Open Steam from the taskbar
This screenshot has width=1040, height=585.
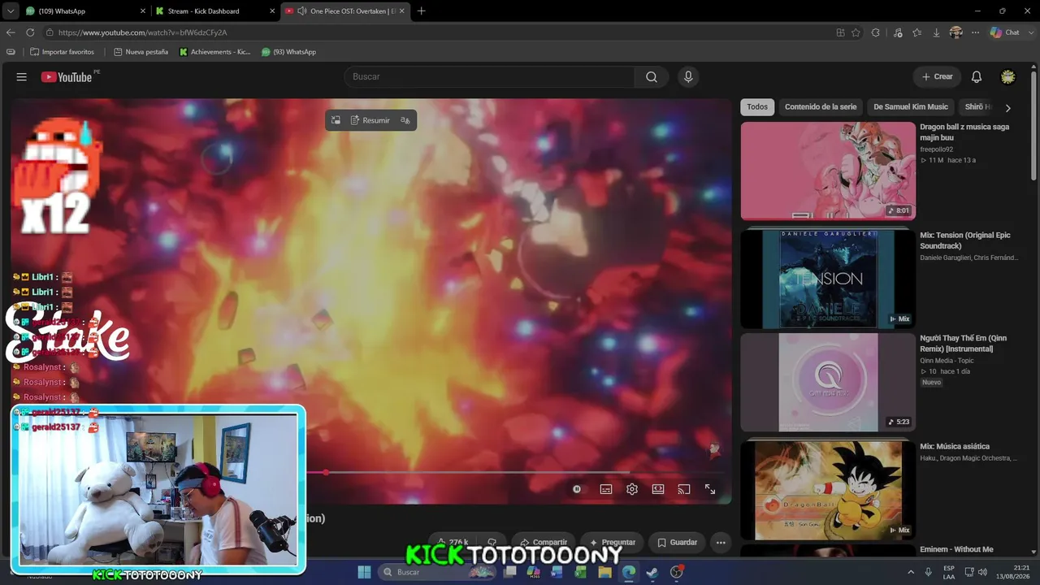(652, 572)
